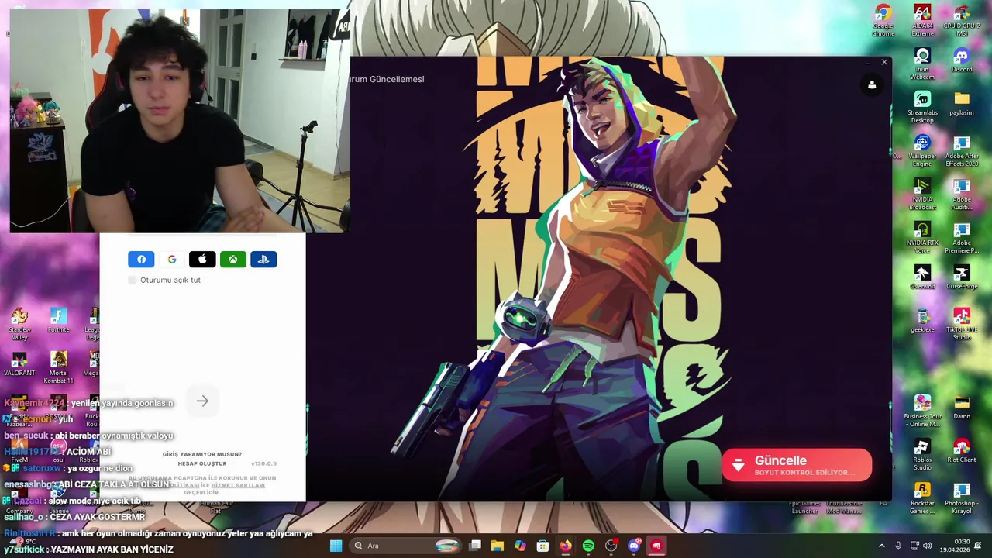Switch to Discord in taskbar
This screenshot has height=558, width=992.
tap(634, 546)
